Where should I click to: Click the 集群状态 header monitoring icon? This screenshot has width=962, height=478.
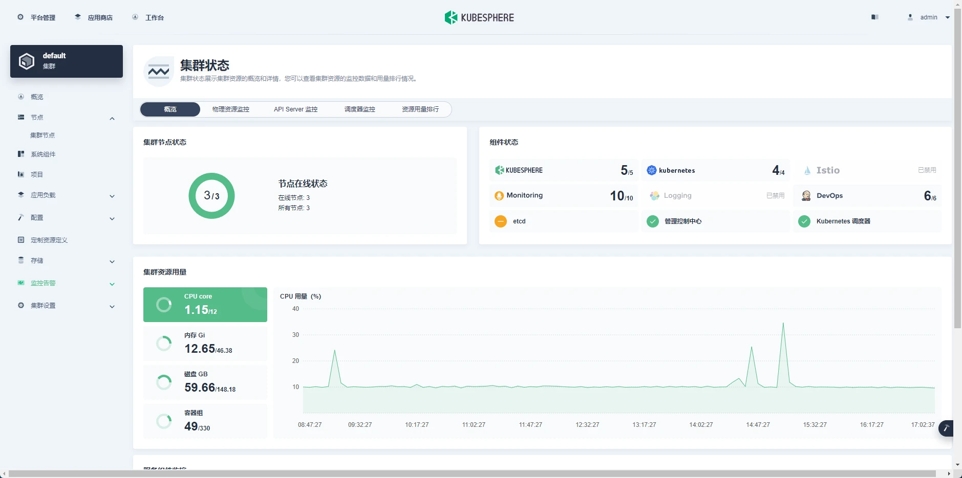pos(159,72)
